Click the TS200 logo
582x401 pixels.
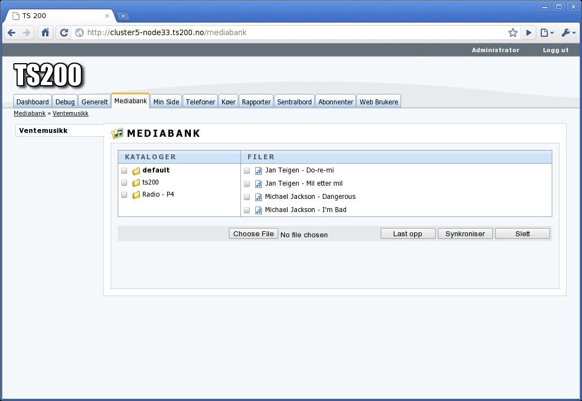(48, 75)
